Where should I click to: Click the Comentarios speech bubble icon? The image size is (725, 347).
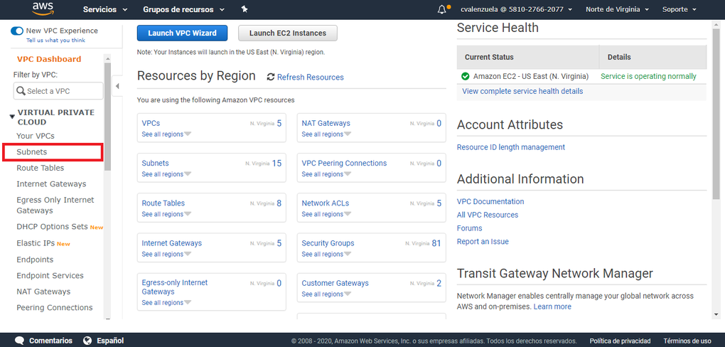coord(19,341)
